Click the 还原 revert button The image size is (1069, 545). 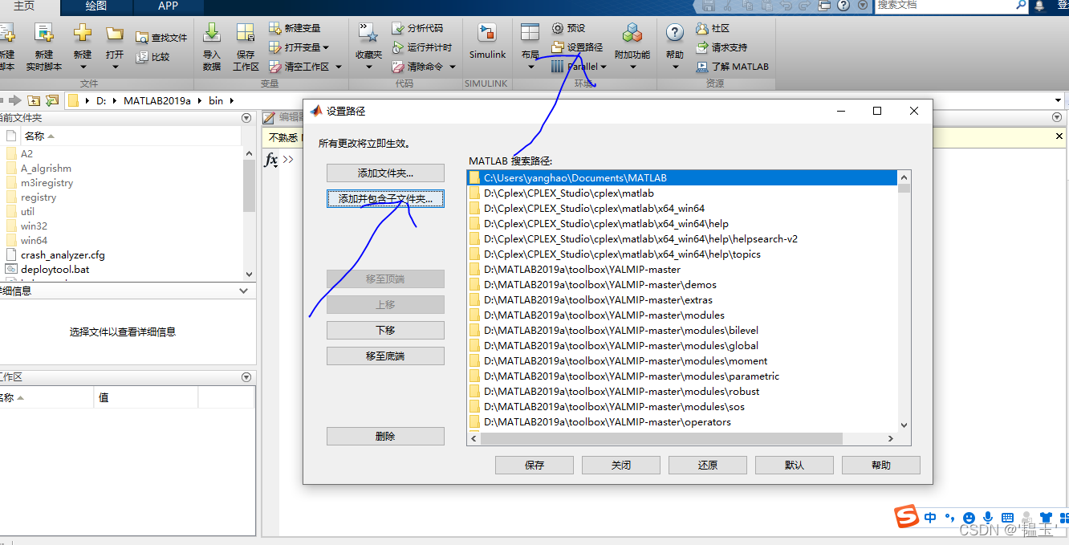click(708, 465)
